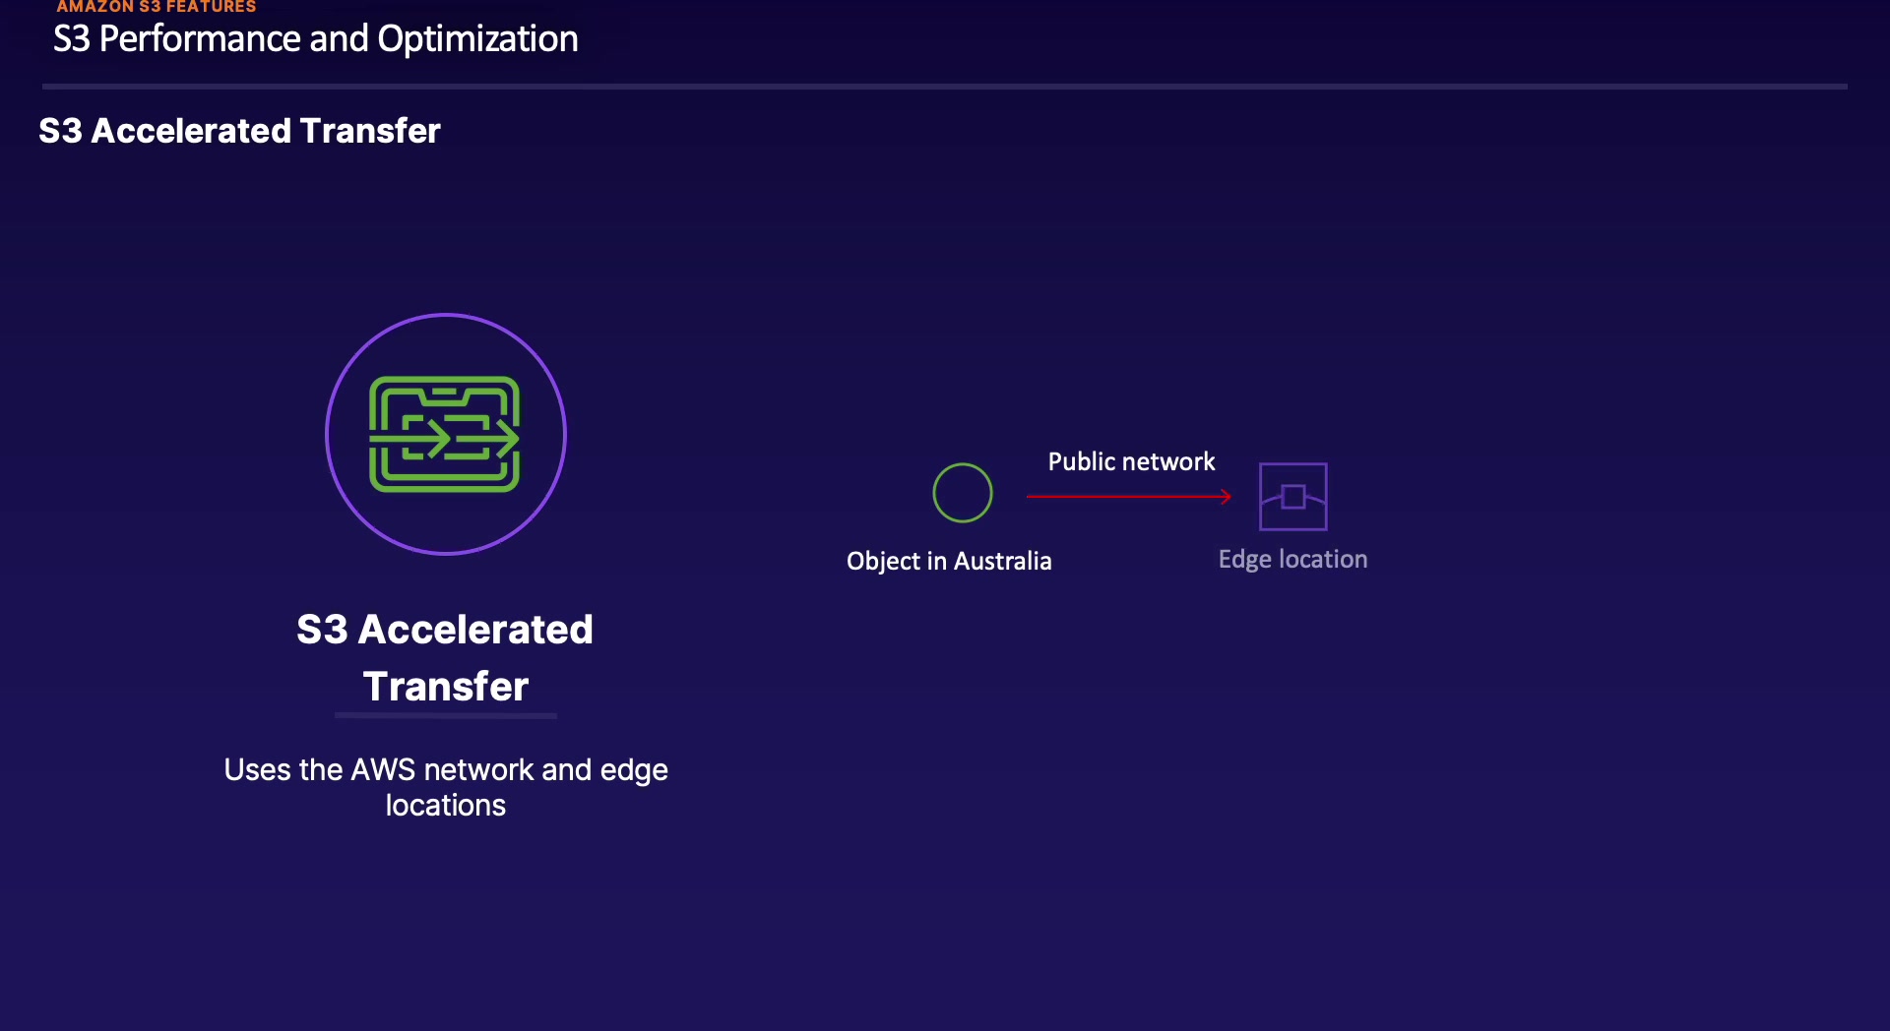Click the top-left "S3 Accelerated Transfer" subheading
Viewport: 1890px width, 1031px height.
(x=239, y=131)
